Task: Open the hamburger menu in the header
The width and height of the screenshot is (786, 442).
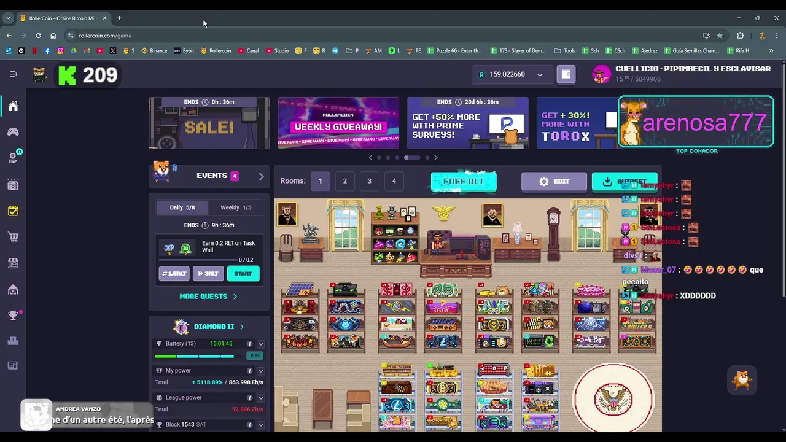Action: (x=14, y=74)
